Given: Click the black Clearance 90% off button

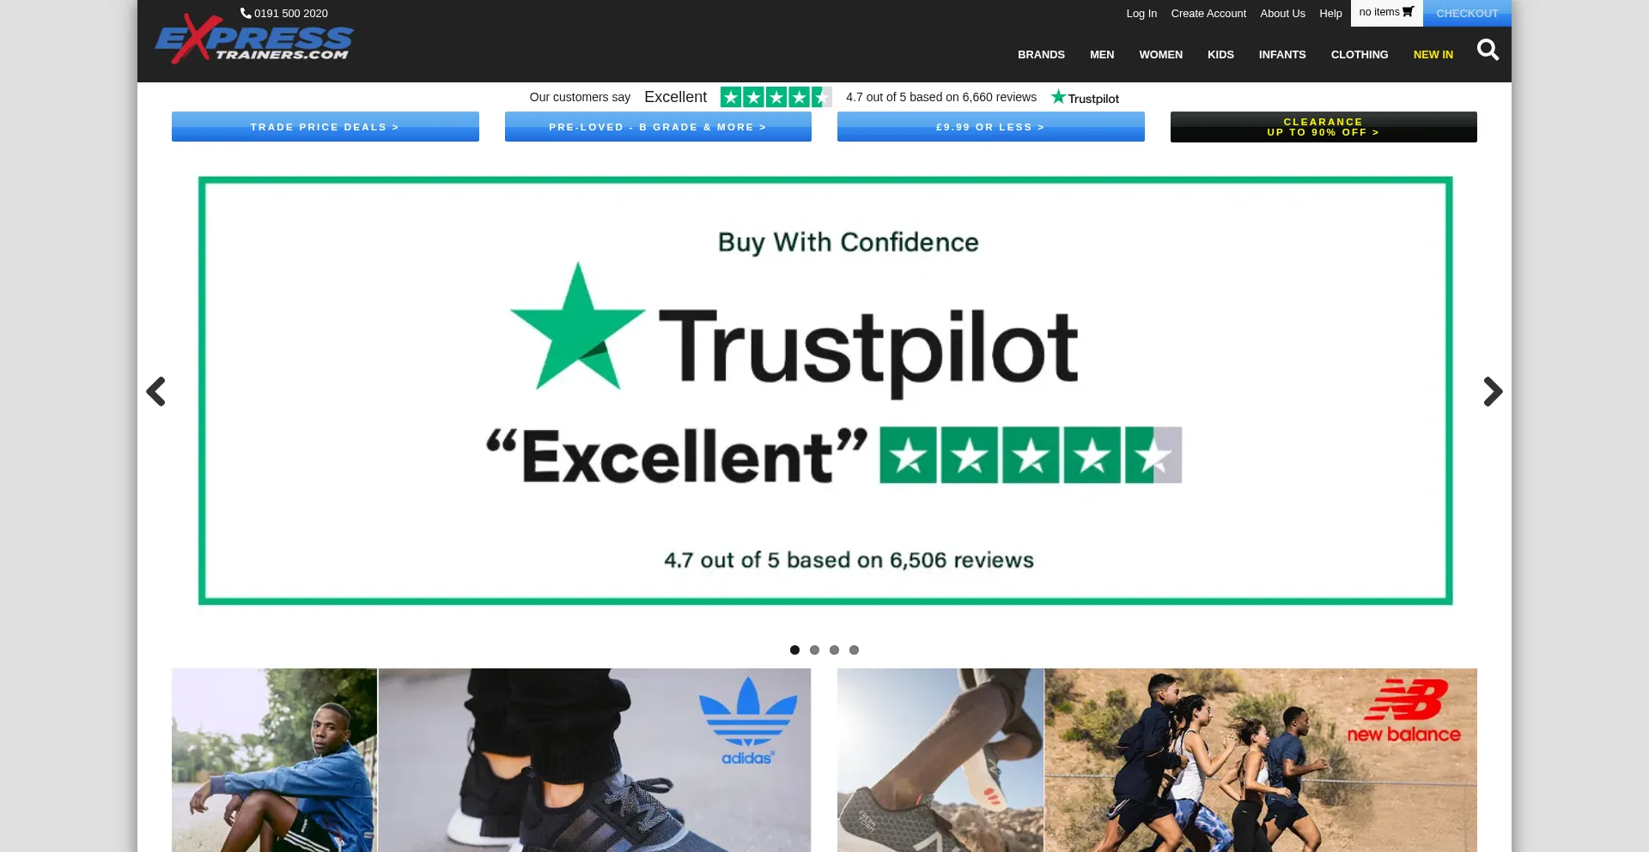Looking at the screenshot, I should point(1323,127).
